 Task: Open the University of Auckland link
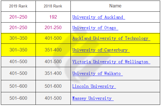pyautogui.click(x=99, y=17)
